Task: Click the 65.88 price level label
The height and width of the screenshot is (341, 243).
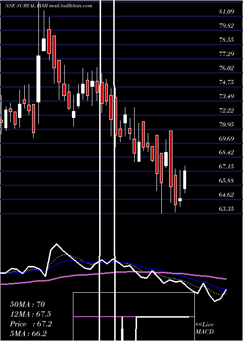Action: pos(226,181)
